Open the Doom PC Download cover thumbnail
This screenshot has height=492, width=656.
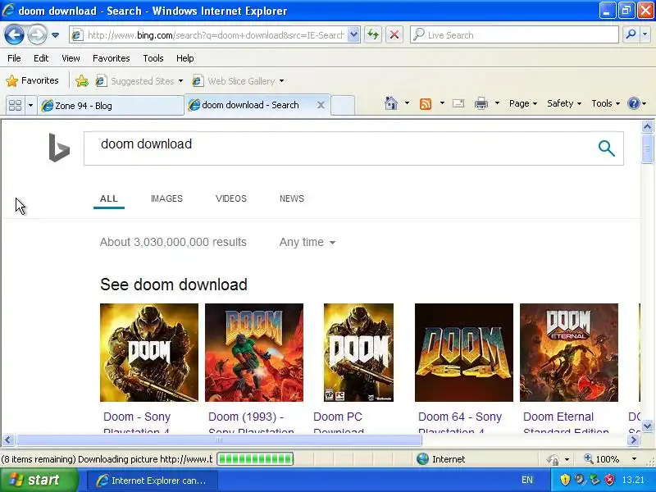(x=358, y=353)
